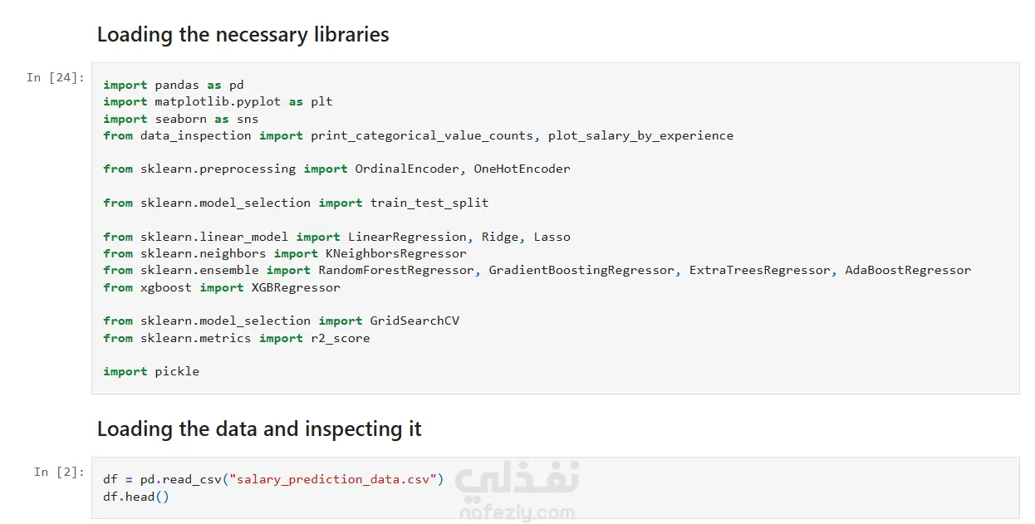Select the In [24] cell prompt
The width and height of the screenshot is (1035, 524).
click(56, 77)
